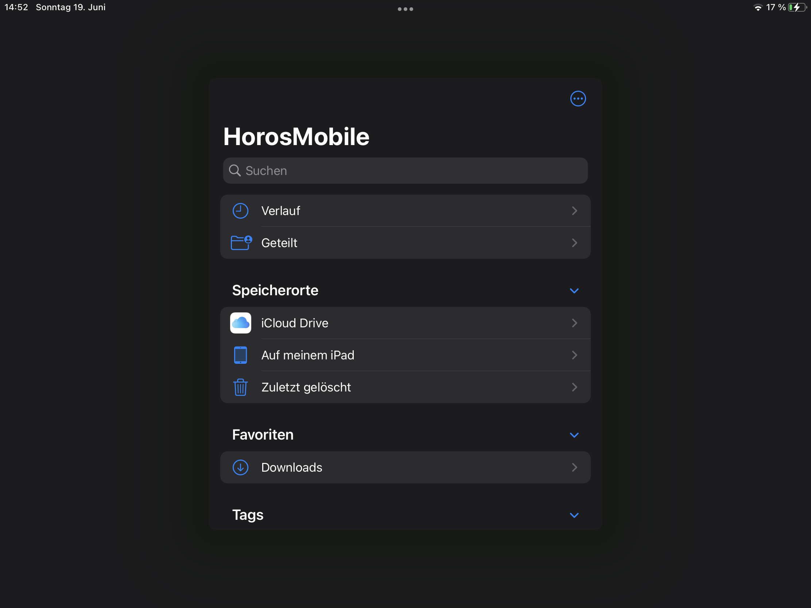
Task: Tap the battery charging indicator
Action: [x=797, y=7]
